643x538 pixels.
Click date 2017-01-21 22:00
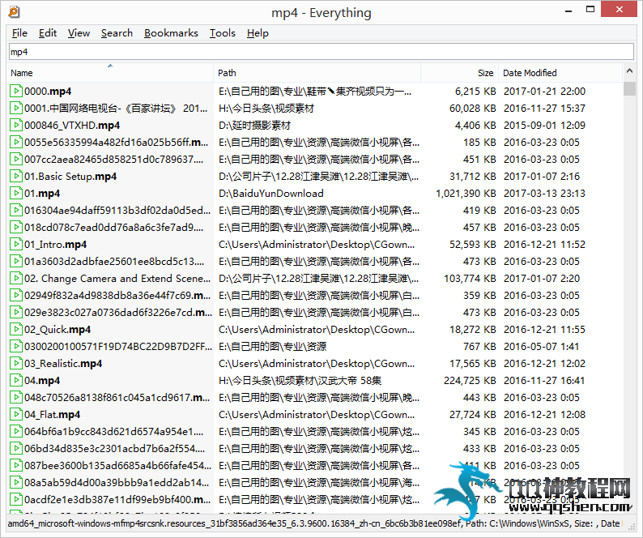coord(544,91)
